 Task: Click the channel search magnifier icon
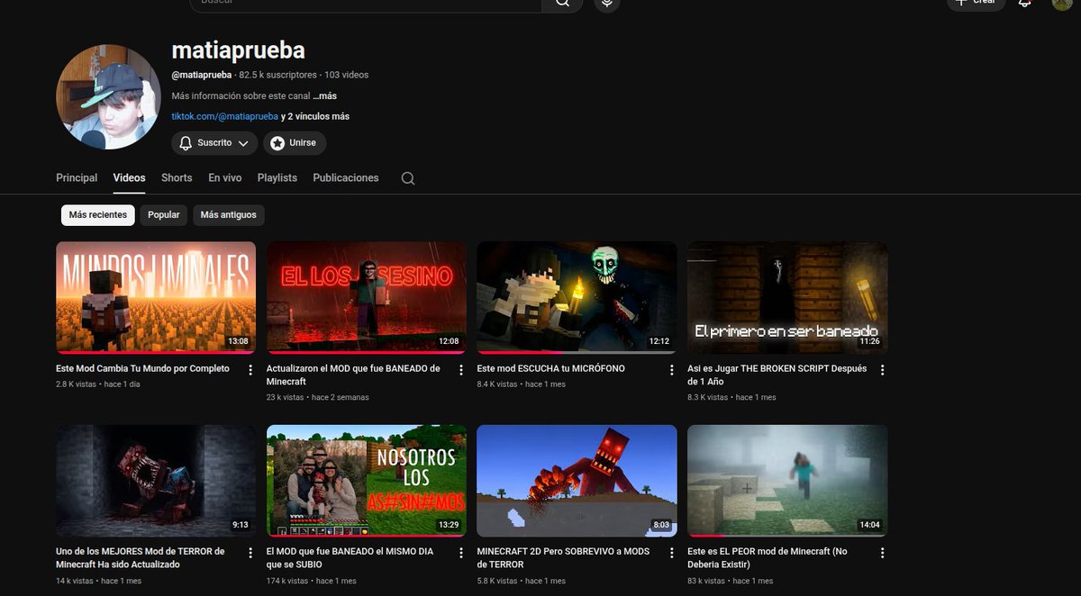point(408,178)
